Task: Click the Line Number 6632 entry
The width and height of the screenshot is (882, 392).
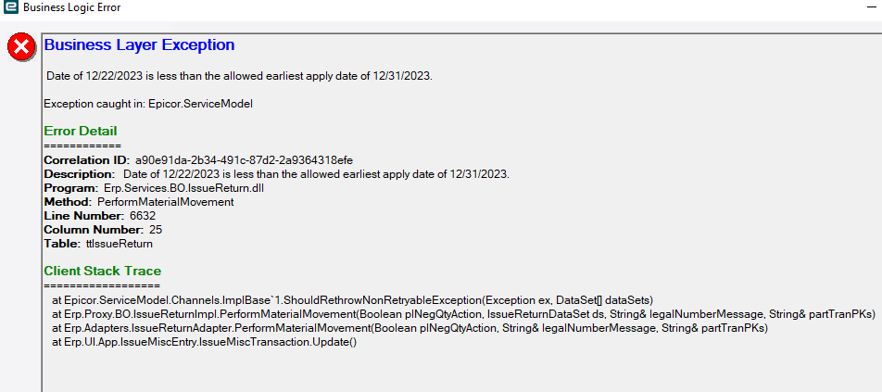Action: [x=99, y=216]
